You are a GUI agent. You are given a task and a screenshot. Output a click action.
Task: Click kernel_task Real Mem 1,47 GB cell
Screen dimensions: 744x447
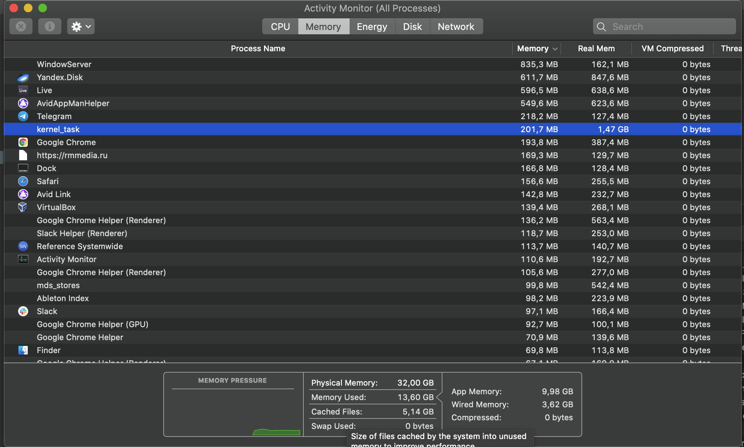click(613, 129)
